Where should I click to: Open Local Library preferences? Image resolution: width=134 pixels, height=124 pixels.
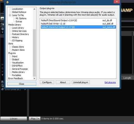tap(18, 28)
